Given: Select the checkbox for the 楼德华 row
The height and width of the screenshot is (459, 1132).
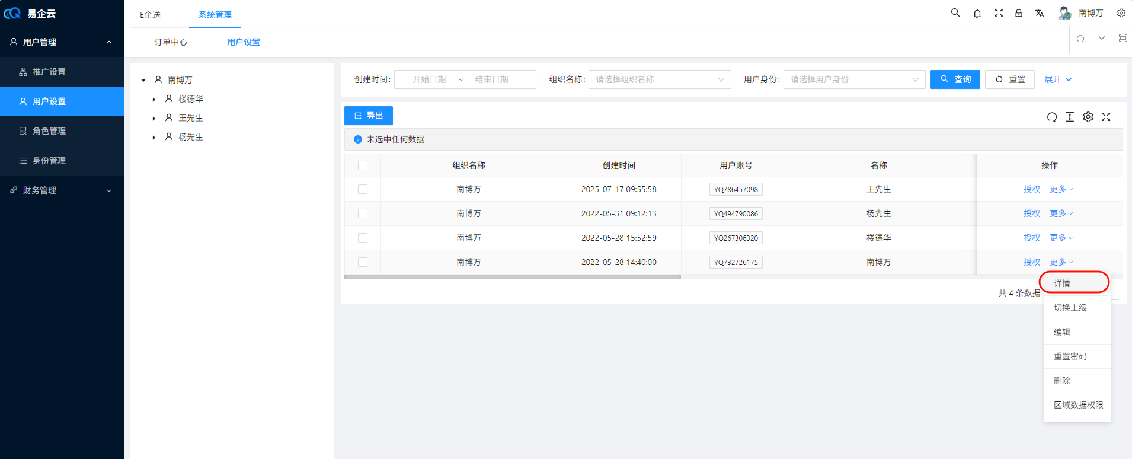Looking at the screenshot, I should point(363,238).
